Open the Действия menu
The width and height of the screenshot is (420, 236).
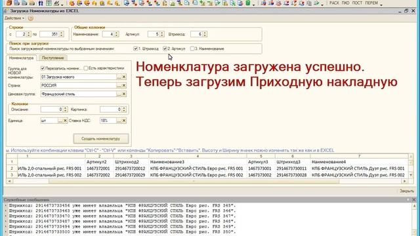point(14,18)
